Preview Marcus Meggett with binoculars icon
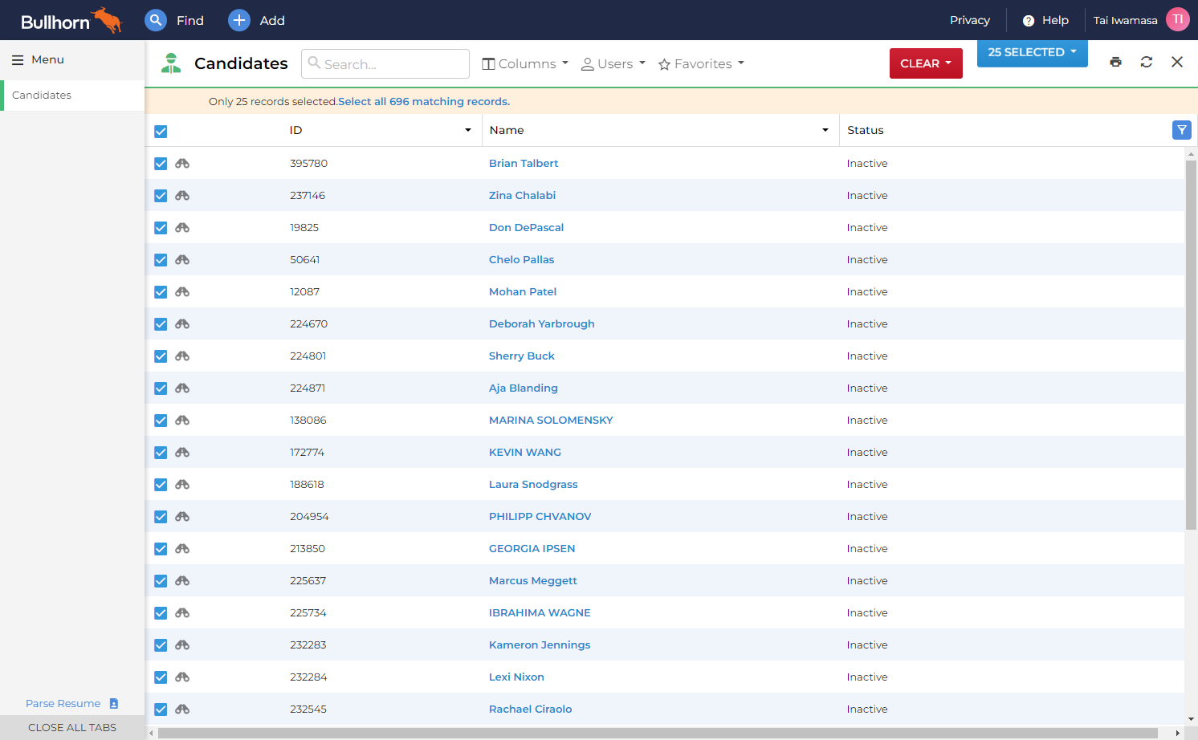This screenshot has width=1198, height=740. click(182, 580)
